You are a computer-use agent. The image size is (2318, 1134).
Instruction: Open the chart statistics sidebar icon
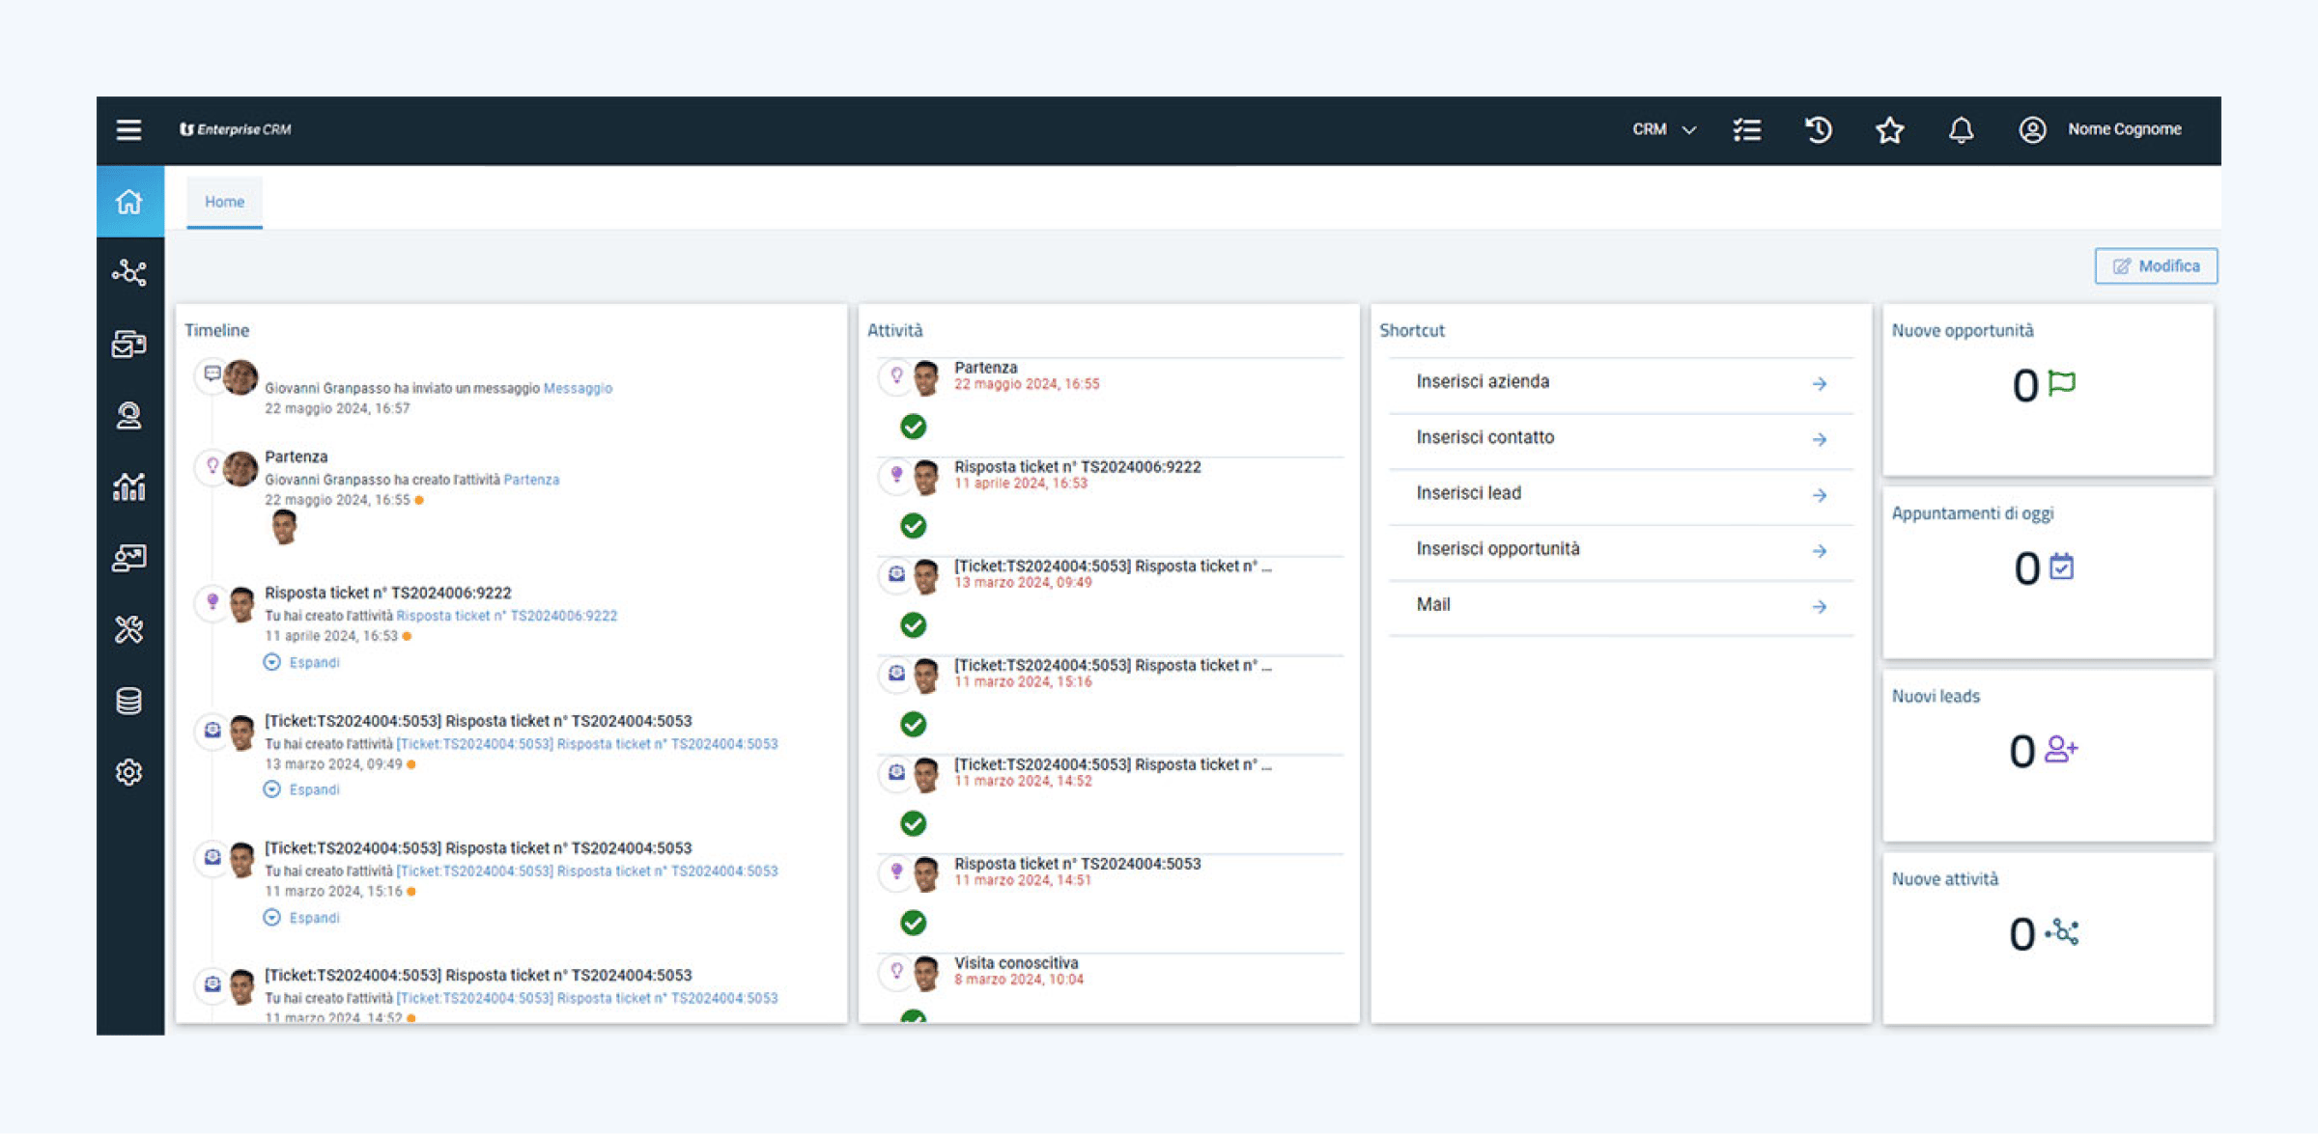click(x=129, y=487)
